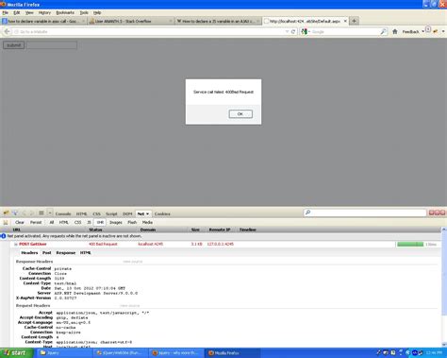Click the Firebug icon in the Firefox toolbar

(x=436, y=31)
